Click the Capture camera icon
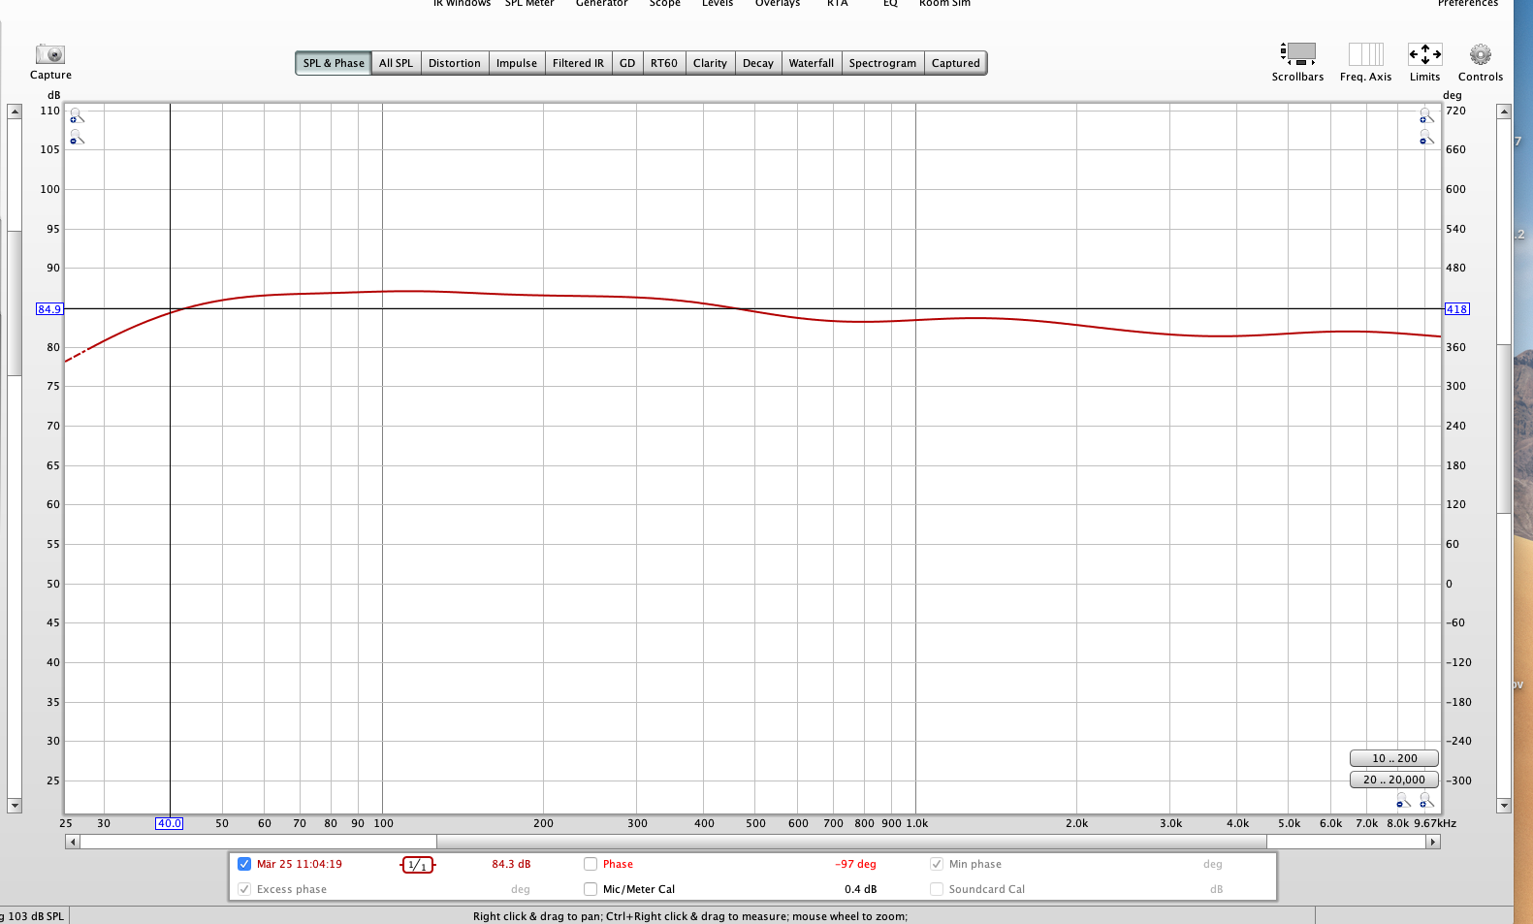 click(50, 55)
